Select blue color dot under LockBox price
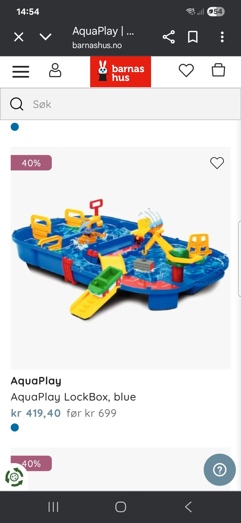This screenshot has height=523, width=241. (15, 427)
